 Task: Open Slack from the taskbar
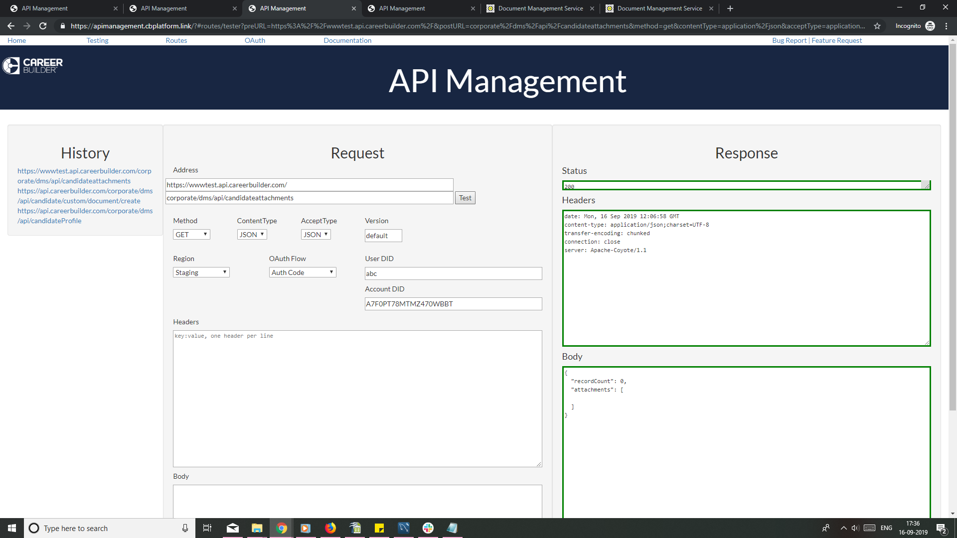pyautogui.click(x=428, y=528)
